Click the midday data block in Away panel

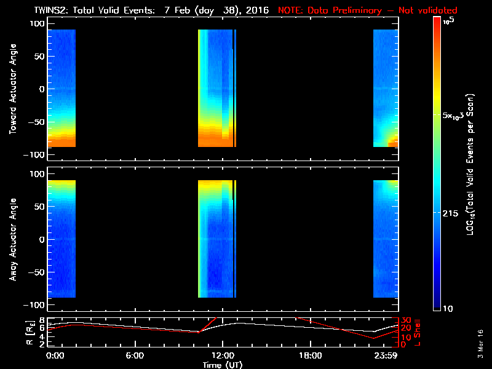215,239
